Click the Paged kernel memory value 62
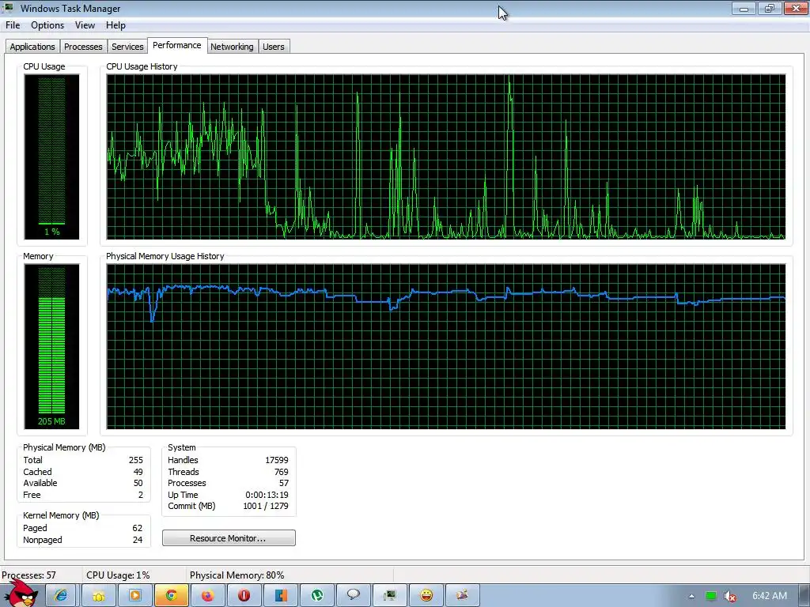 click(x=138, y=528)
